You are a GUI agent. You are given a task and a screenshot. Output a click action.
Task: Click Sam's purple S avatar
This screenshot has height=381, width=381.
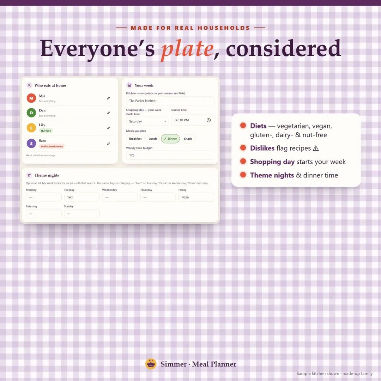(31, 143)
